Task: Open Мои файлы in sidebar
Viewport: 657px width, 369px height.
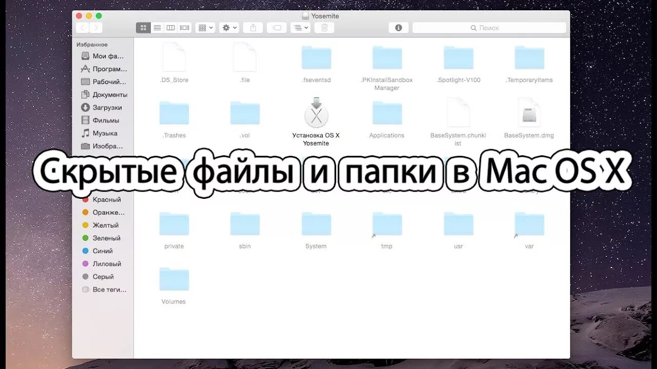Action: (104, 56)
